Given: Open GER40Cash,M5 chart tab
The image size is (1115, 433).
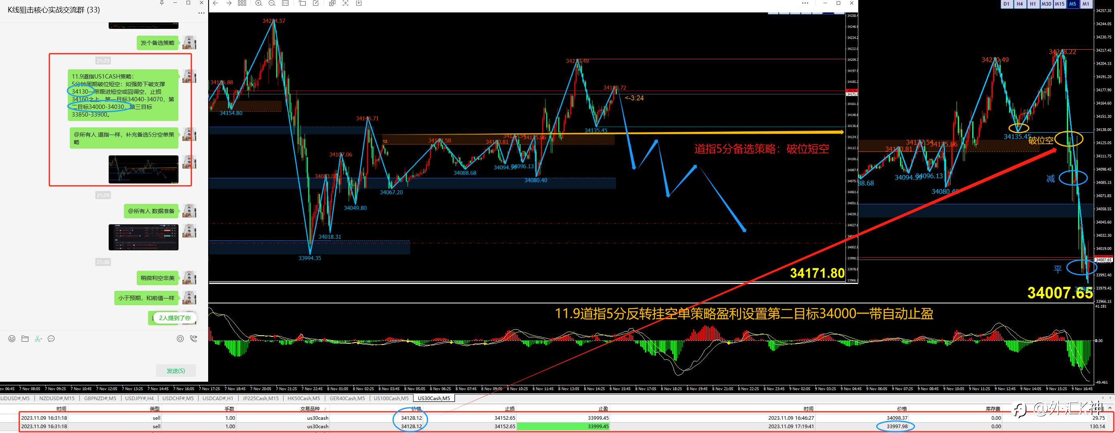Looking at the screenshot, I should (347, 399).
